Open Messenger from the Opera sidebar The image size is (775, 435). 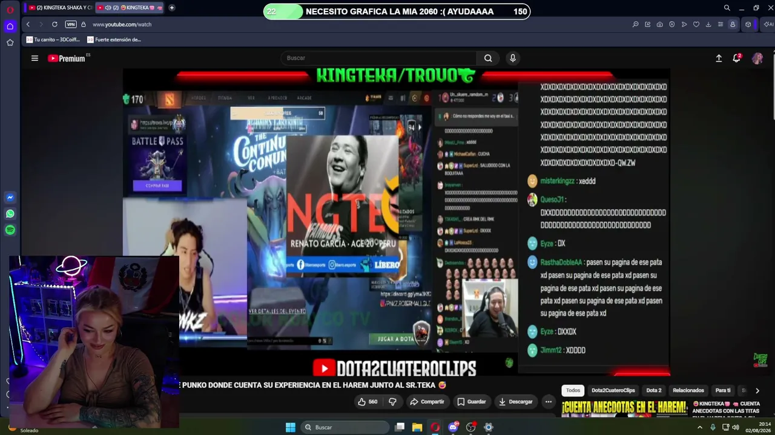pos(10,198)
